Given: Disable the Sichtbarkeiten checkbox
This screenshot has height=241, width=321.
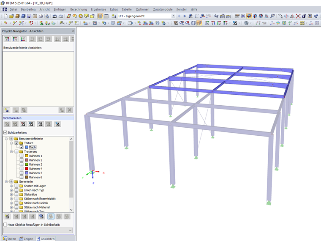Looking at the screenshot, I should tap(5, 132).
